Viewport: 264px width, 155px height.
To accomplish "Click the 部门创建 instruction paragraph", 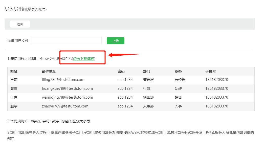I will coord(130,136).
